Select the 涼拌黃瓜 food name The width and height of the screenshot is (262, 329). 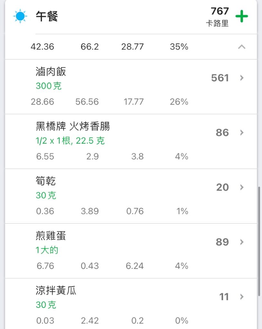click(56, 290)
